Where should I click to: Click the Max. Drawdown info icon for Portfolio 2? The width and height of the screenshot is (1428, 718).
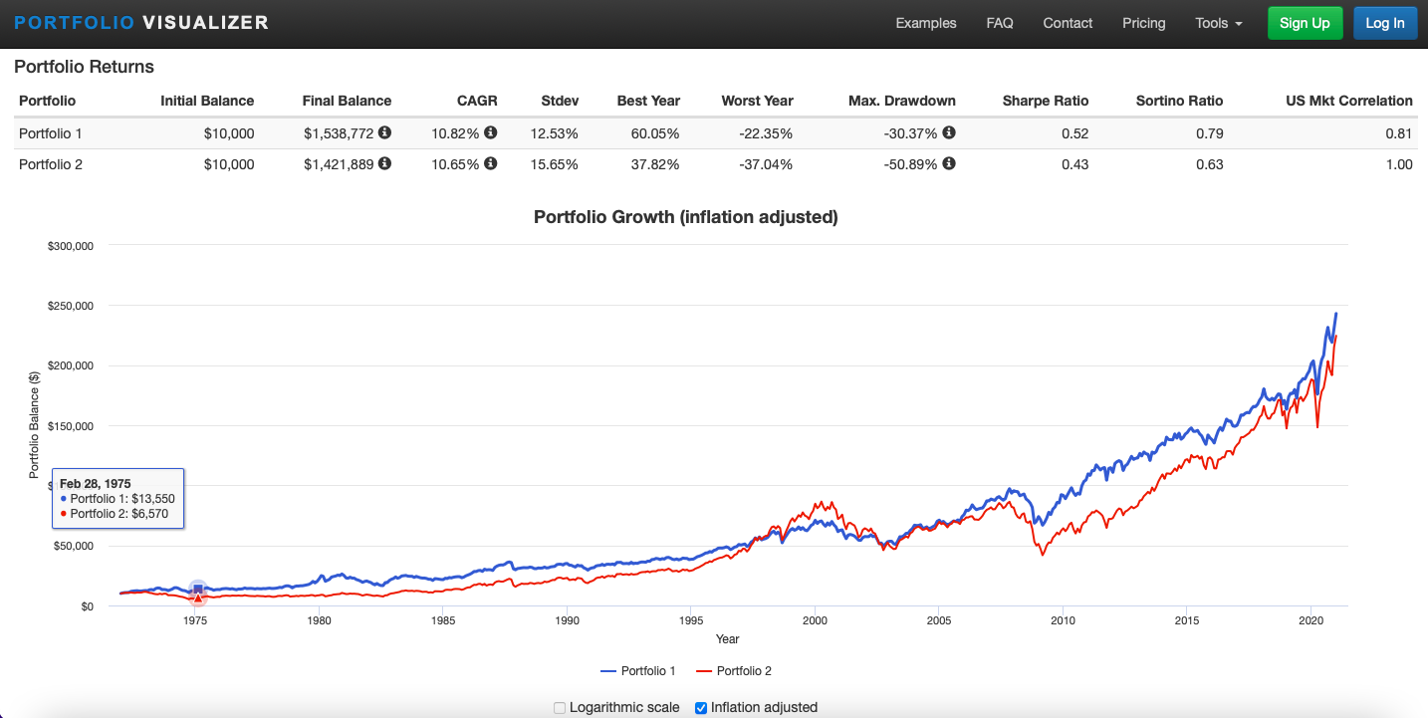[948, 163]
